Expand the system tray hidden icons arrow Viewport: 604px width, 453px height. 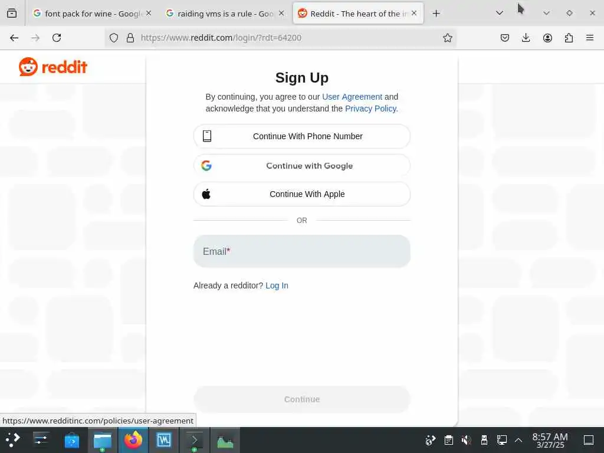[518, 440]
